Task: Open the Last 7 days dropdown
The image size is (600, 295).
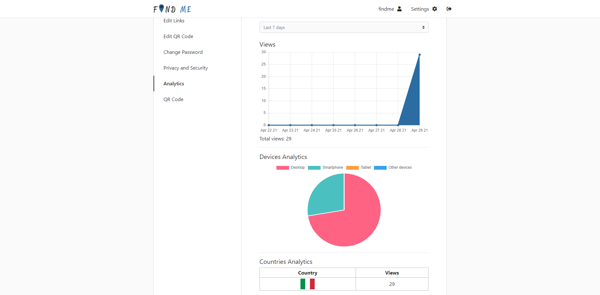Action: pos(344,27)
